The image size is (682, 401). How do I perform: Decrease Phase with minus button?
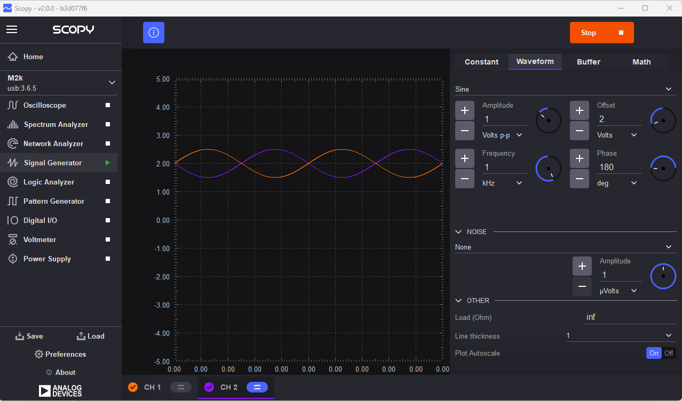coord(580,179)
